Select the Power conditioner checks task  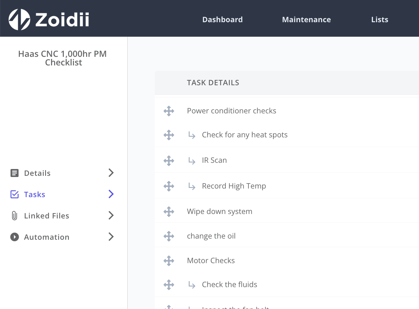231,111
